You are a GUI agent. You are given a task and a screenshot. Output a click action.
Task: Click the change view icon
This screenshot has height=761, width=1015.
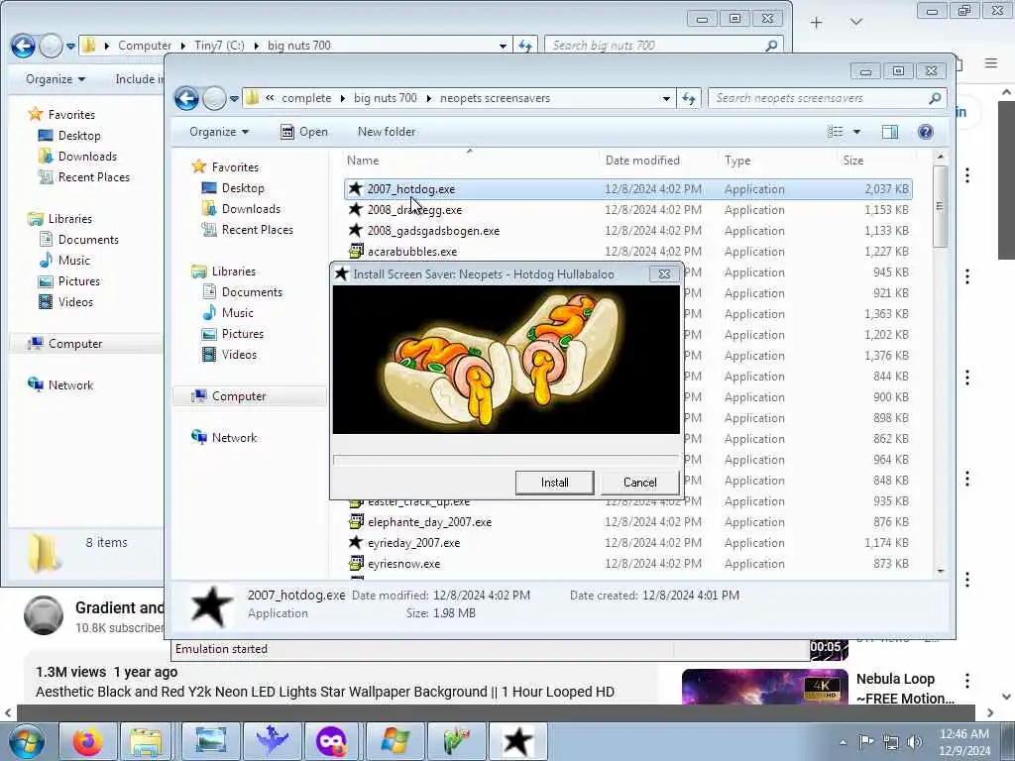click(x=835, y=132)
